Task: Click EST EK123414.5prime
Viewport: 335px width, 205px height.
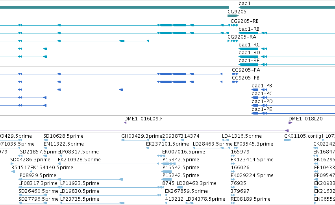Action: pyautogui.click(x=252, y=160)
